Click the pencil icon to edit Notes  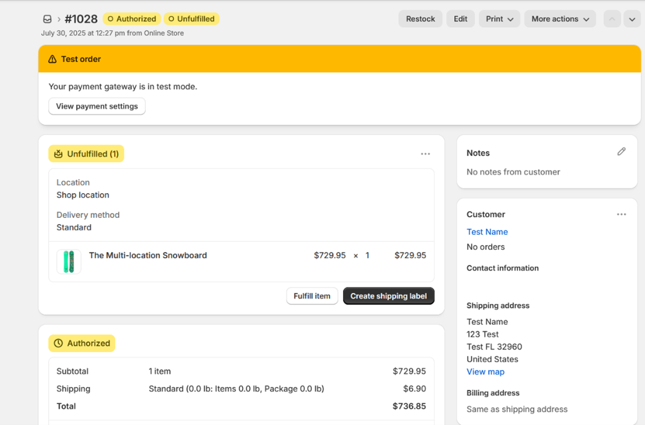(x=621, y=152)
